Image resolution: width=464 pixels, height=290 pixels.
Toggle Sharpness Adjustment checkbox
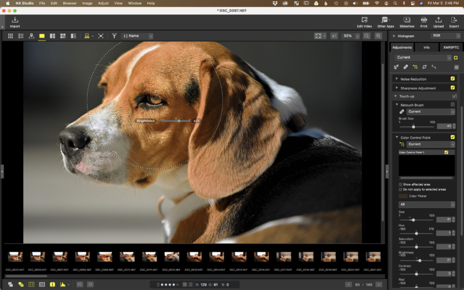pos(452,88)
